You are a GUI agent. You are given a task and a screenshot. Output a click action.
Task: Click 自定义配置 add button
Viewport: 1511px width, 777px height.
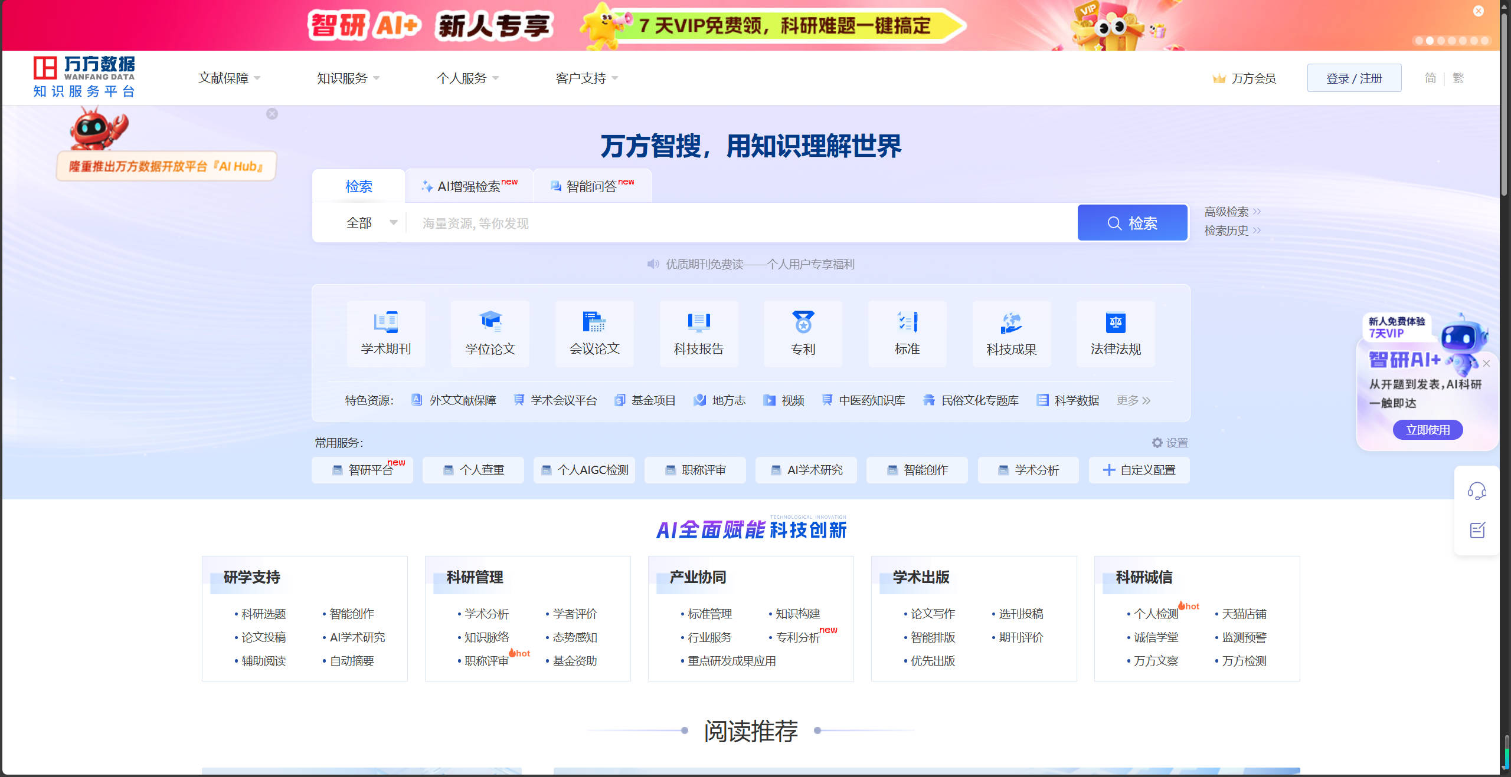(x=1139, y=470)
